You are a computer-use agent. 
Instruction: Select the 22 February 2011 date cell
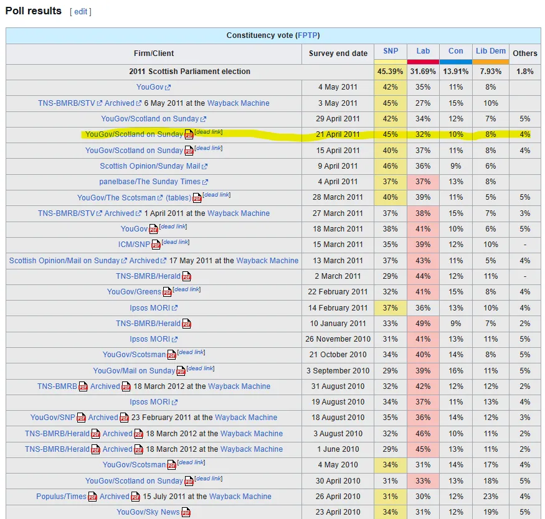coord(338,292)
